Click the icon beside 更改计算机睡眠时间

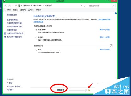click(5, 37)
